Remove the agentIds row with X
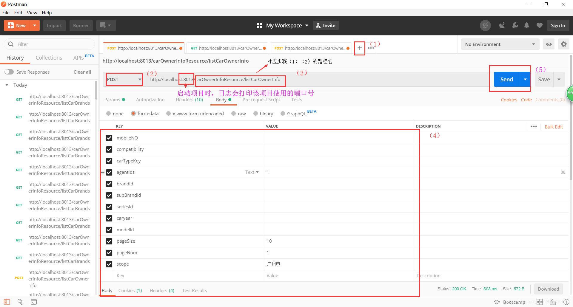This screenshot has height=307, width=573. pyautogui.click(x=563, y=173)
